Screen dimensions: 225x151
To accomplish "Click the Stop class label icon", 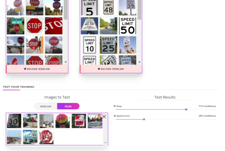I will (x=115, y=106).
